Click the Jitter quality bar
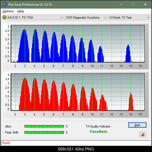This screenshot has width=152, height=152. tap(44, 126)
